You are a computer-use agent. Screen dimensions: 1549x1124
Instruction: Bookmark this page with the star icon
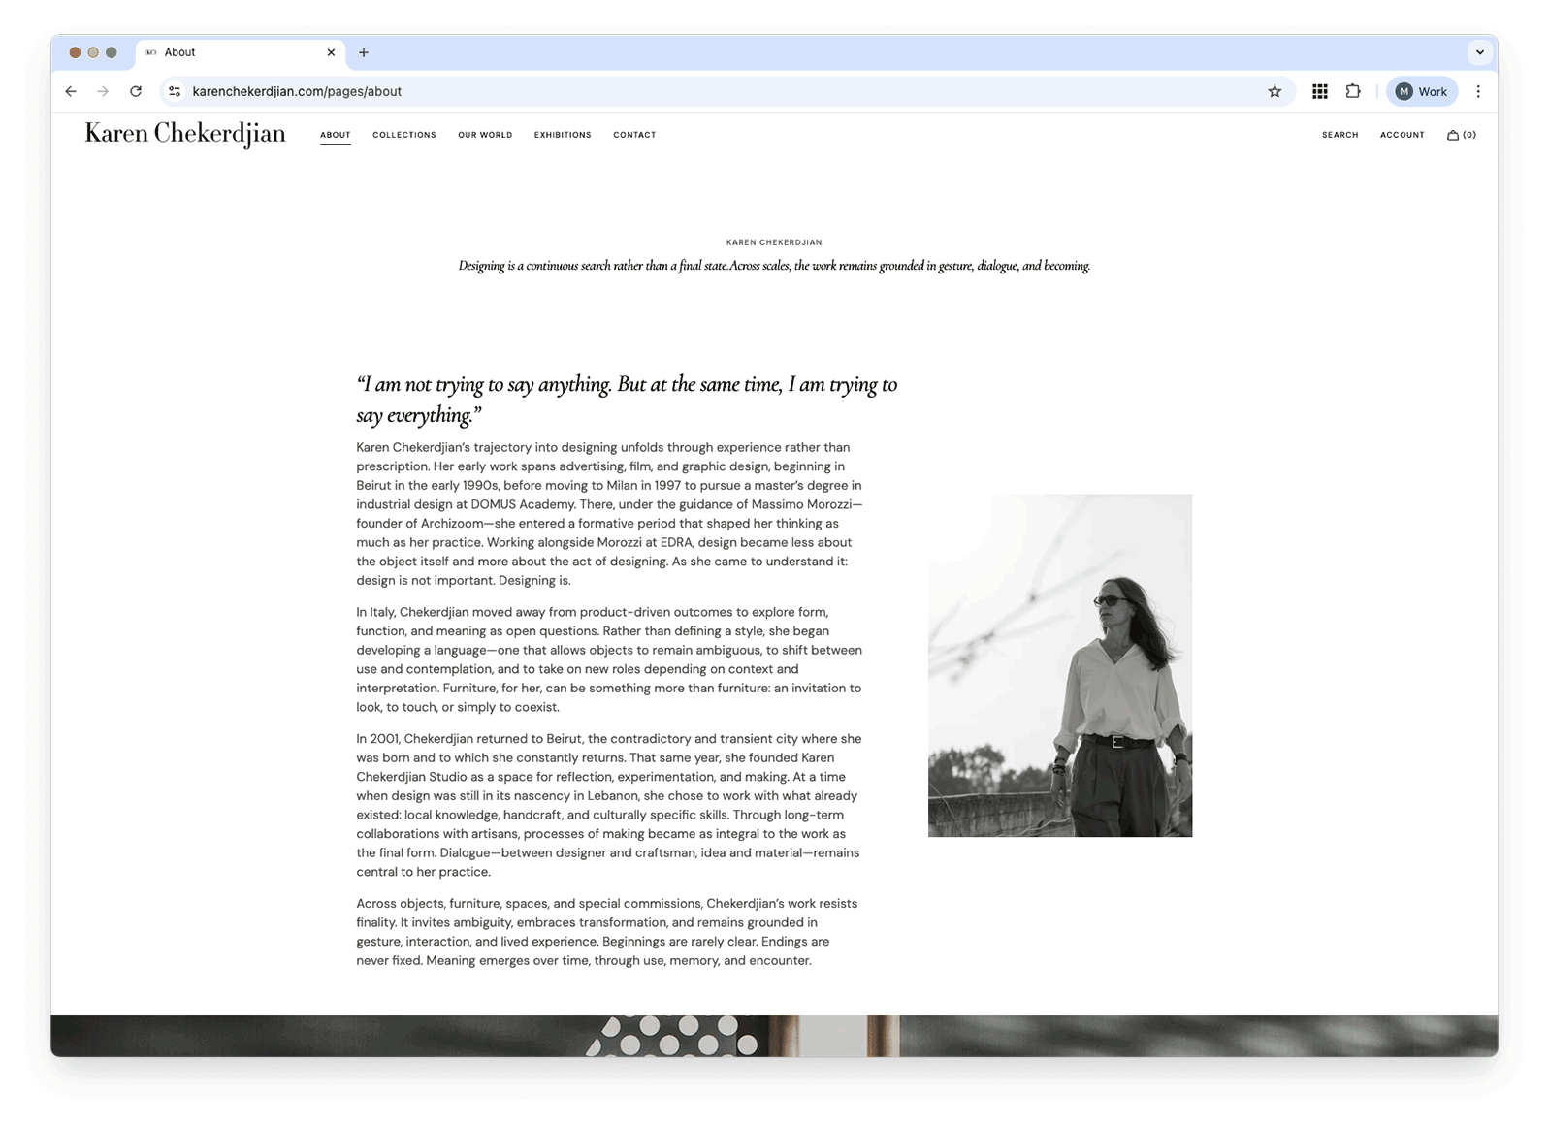coord(1275,91)
